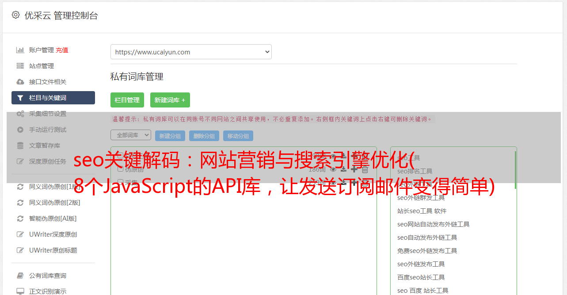Select the 栏目与关键词 sidebar item

(x=53, y=98)
